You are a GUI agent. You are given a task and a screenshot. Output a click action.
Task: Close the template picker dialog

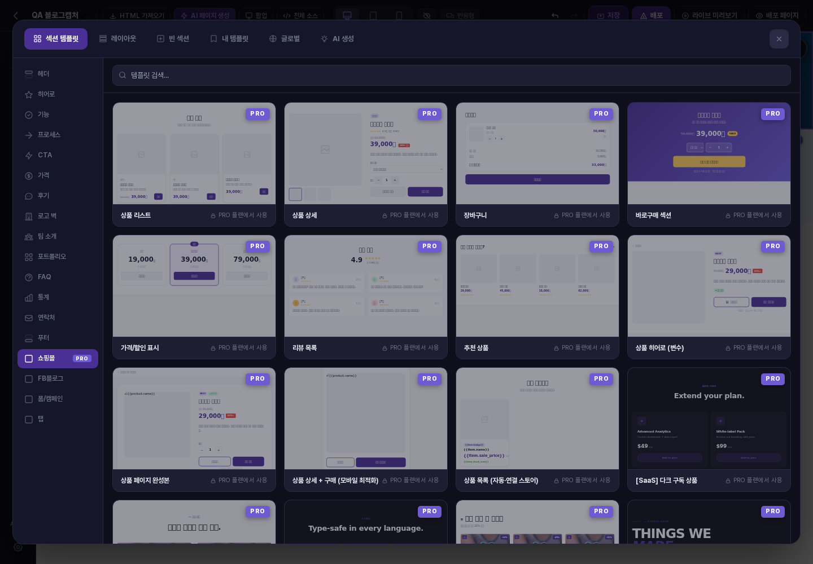(779, 39)
